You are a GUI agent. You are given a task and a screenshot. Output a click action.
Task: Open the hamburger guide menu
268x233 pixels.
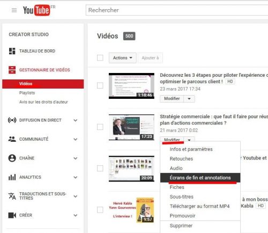(x=14, y=10)
